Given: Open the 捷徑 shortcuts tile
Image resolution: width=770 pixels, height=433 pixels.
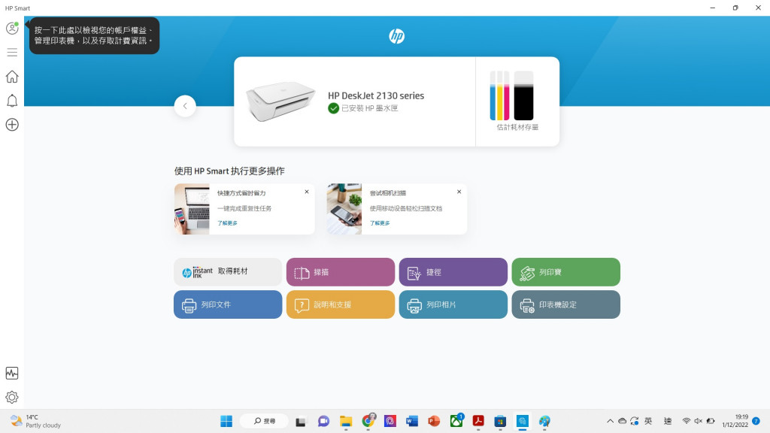Looking at the screenshot, I should [x=453, y=272].
